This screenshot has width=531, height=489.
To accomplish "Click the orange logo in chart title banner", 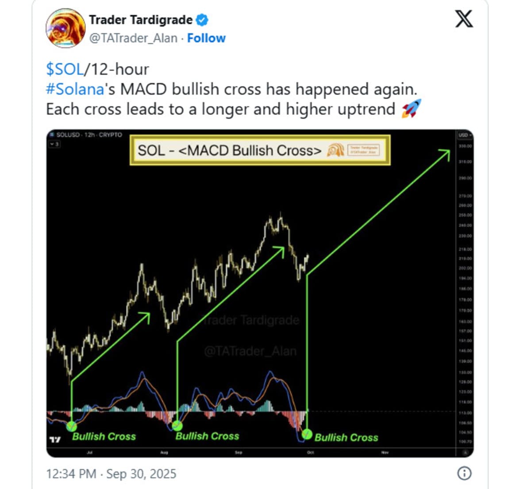I will (335, 150).
